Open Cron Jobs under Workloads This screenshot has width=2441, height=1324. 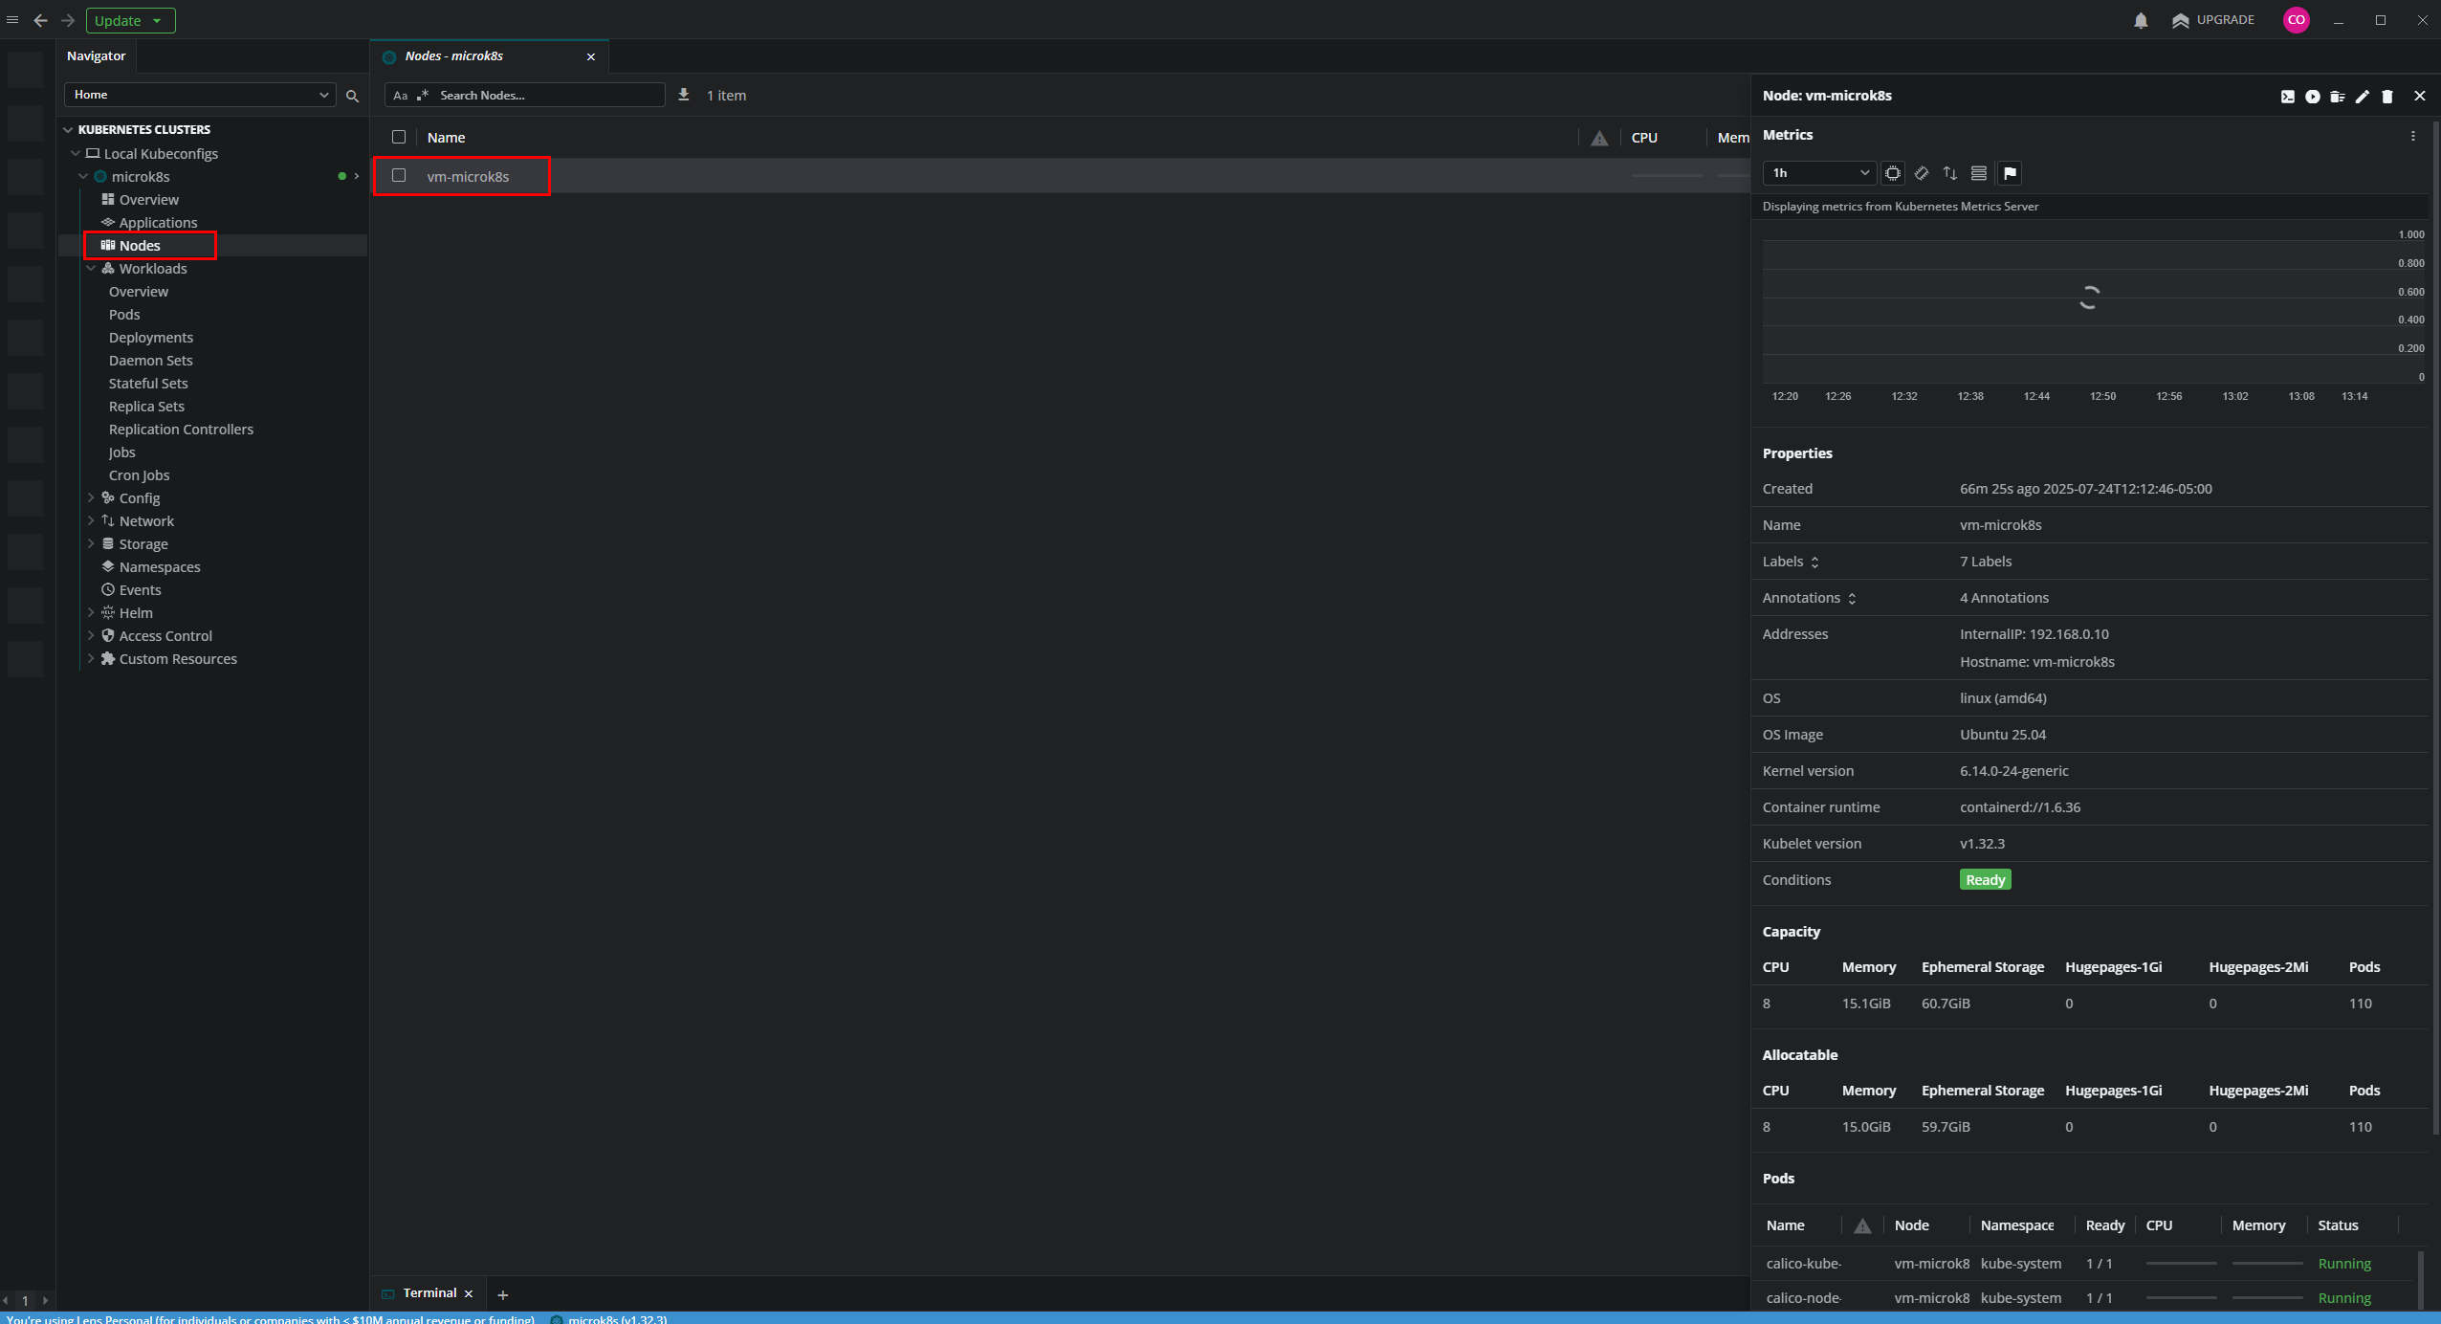pos(140,475)
